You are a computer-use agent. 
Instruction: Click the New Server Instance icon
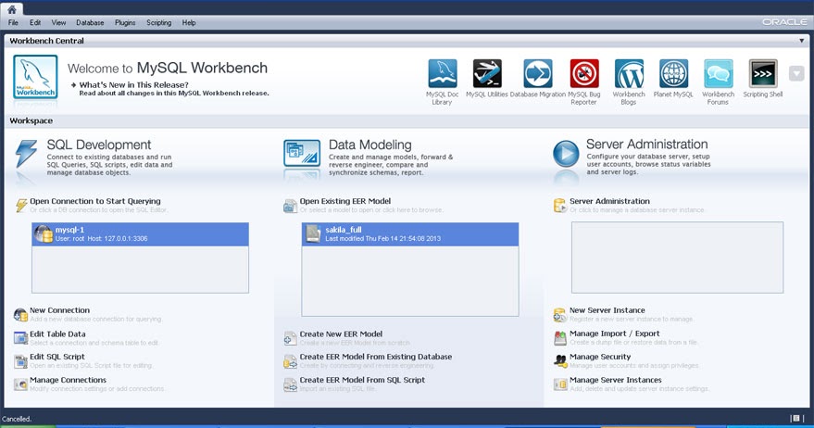[x=560, y=314]
